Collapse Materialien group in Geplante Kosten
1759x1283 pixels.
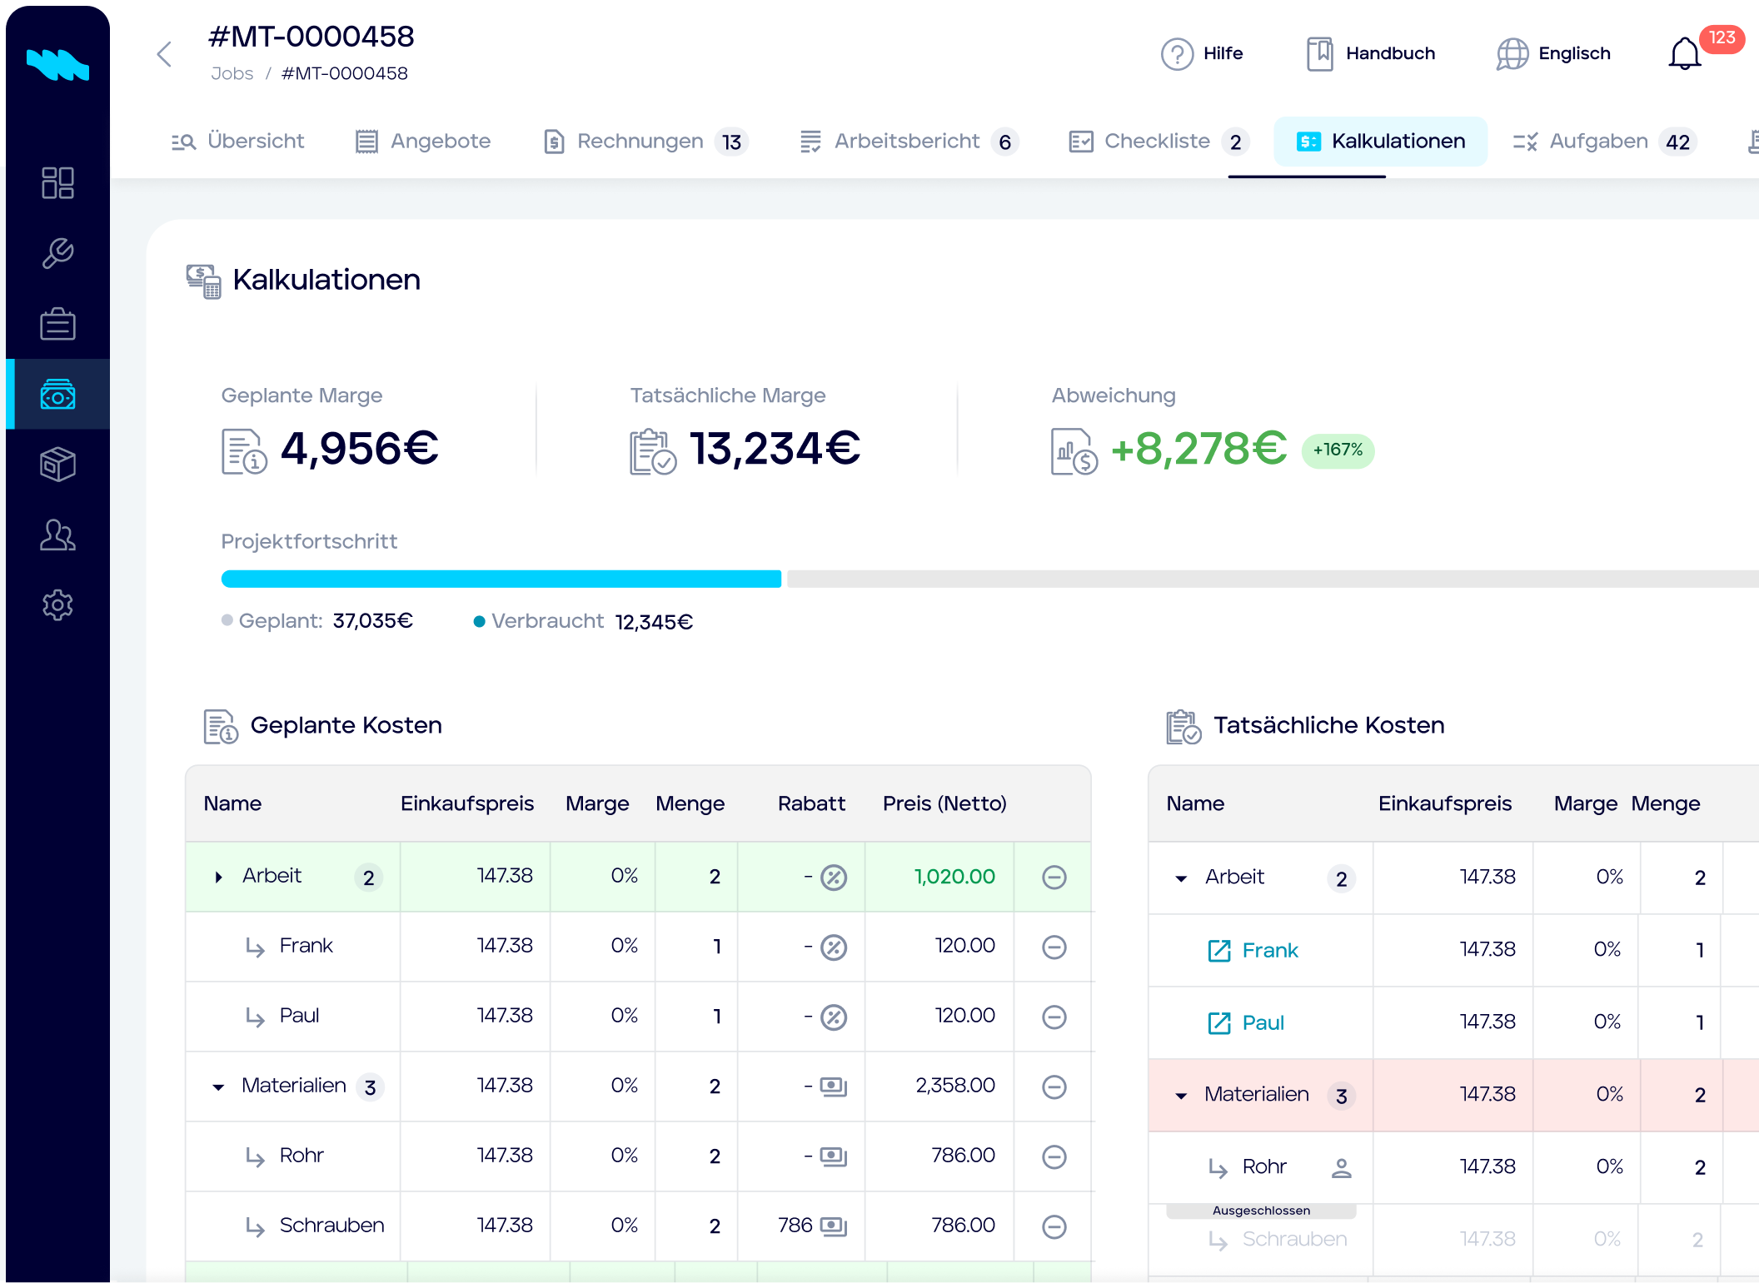218,1087
